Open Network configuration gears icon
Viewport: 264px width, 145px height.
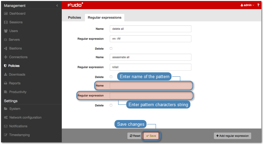point(6,118)
